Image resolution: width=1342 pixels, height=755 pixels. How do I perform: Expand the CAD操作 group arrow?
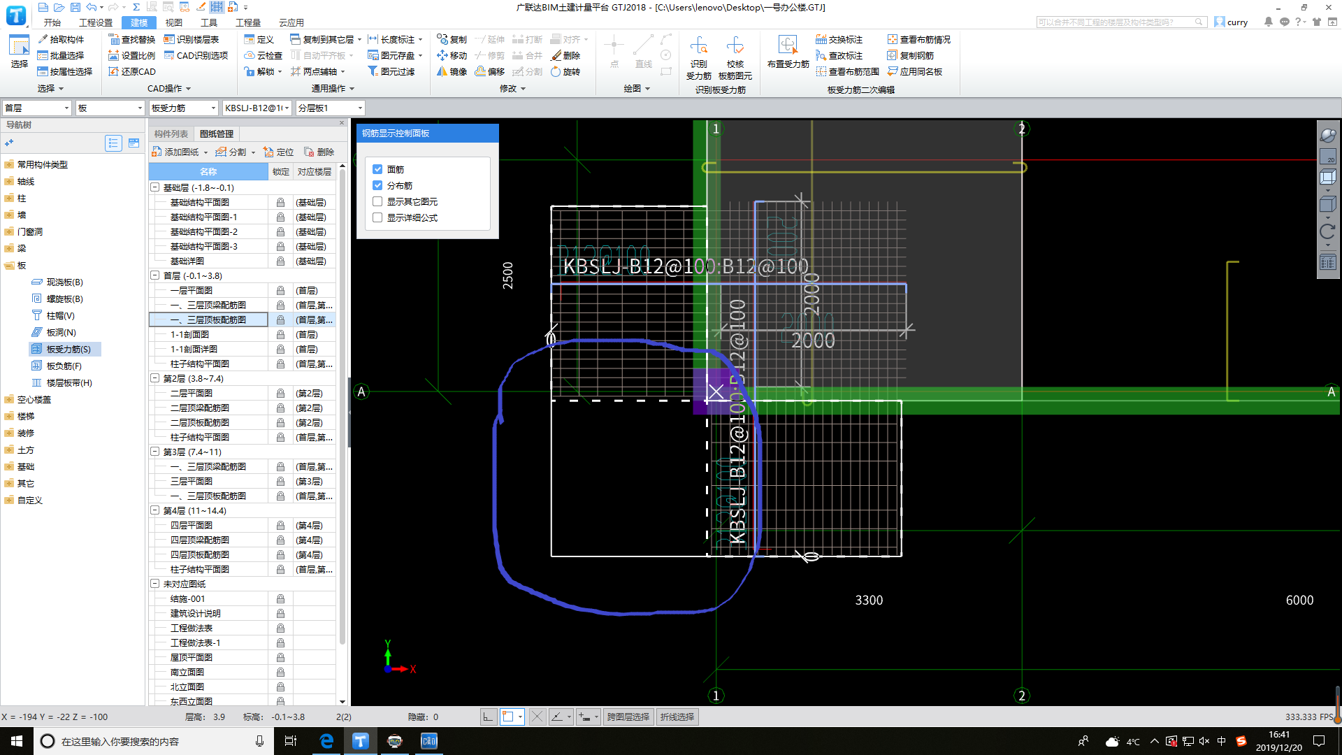pos(189,89)
